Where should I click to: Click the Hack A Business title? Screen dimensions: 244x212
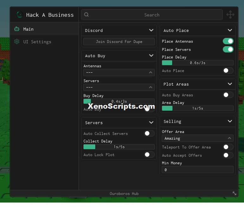point(50,15)
